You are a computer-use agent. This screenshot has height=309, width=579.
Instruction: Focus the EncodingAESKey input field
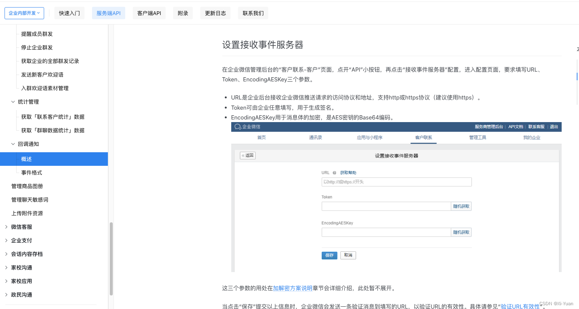386,232
